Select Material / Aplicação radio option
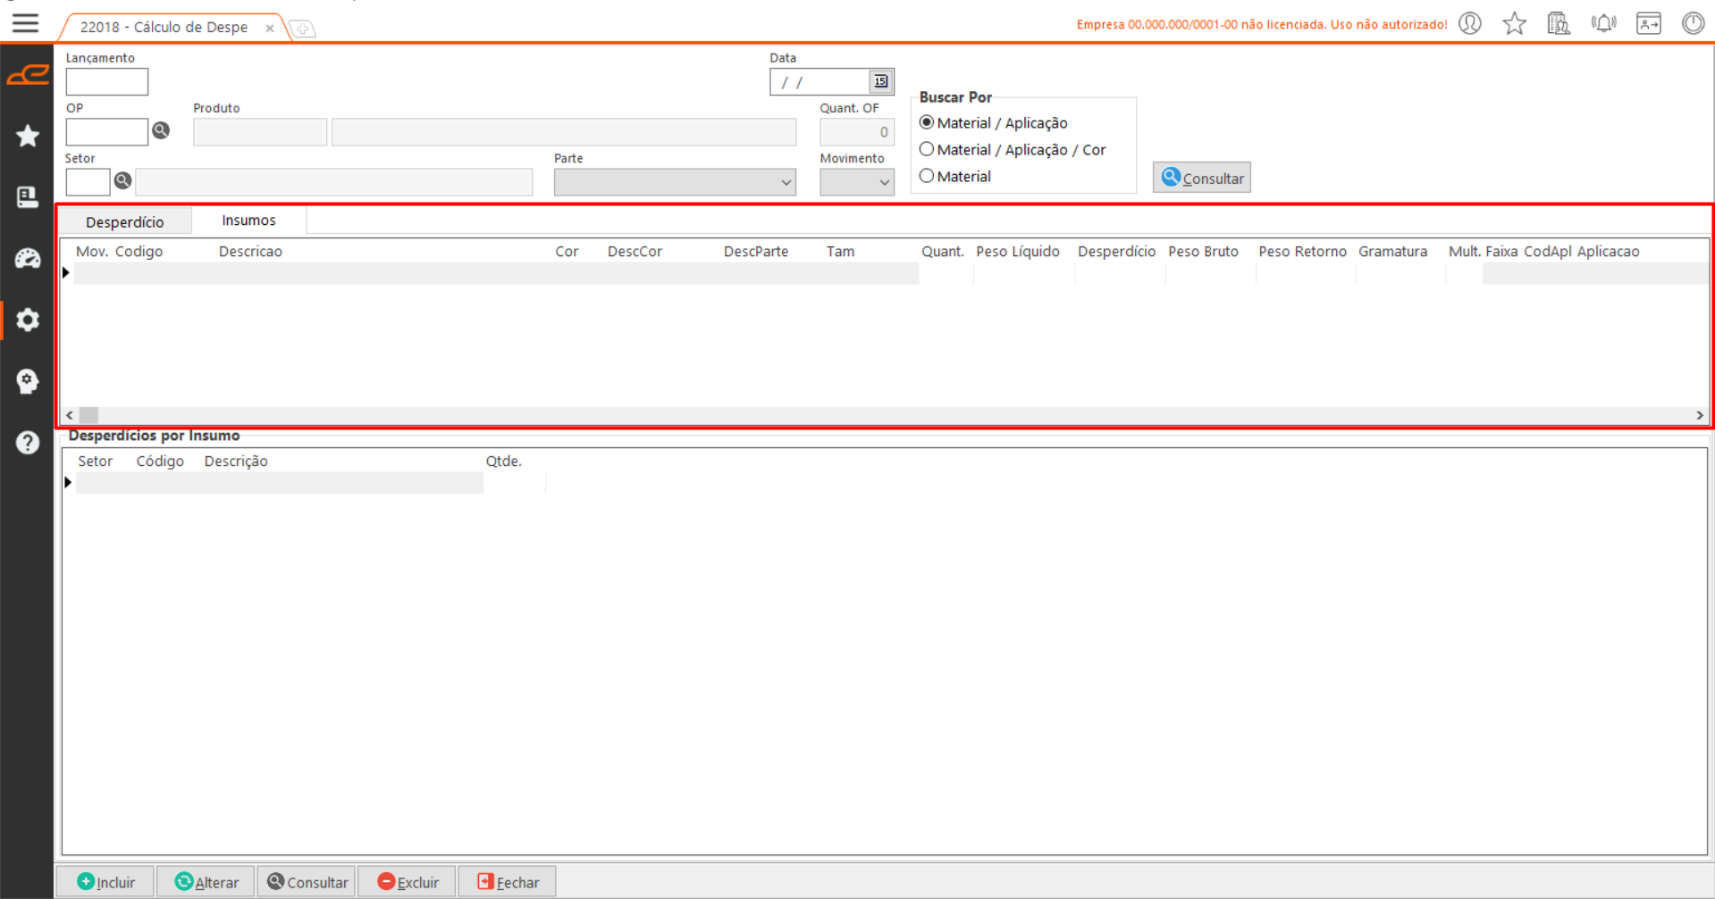The image size is (1715, 899). point(927,123)
